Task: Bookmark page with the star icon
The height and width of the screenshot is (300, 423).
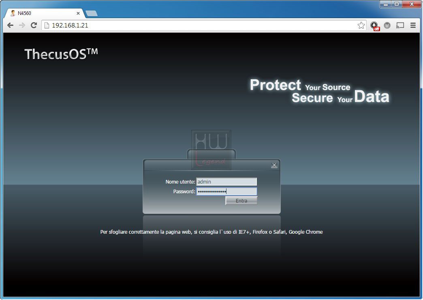Action: (x=361, y=25)
